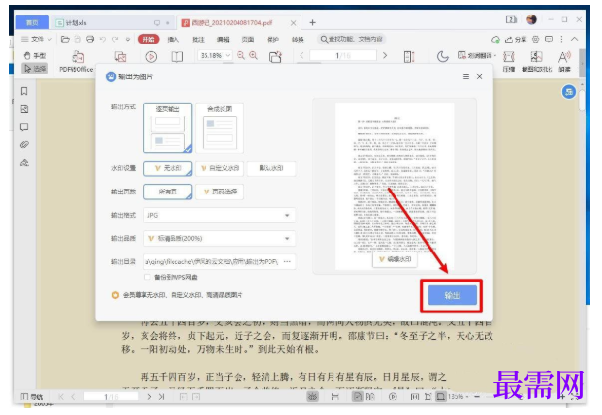Click the zoom in magnifier icon
This screenshot has width=602, height=415.
pyautogui.click(x=253, y=55)
